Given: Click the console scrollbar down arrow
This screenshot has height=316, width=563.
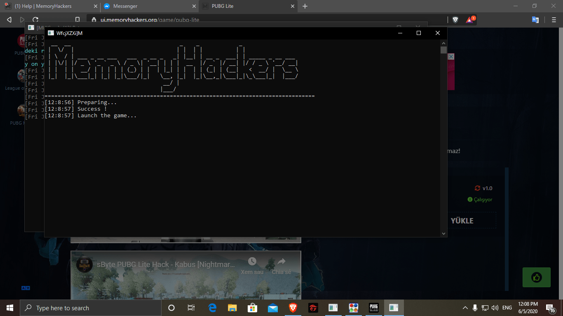Looking at the screenshot, I should point(443,233).
